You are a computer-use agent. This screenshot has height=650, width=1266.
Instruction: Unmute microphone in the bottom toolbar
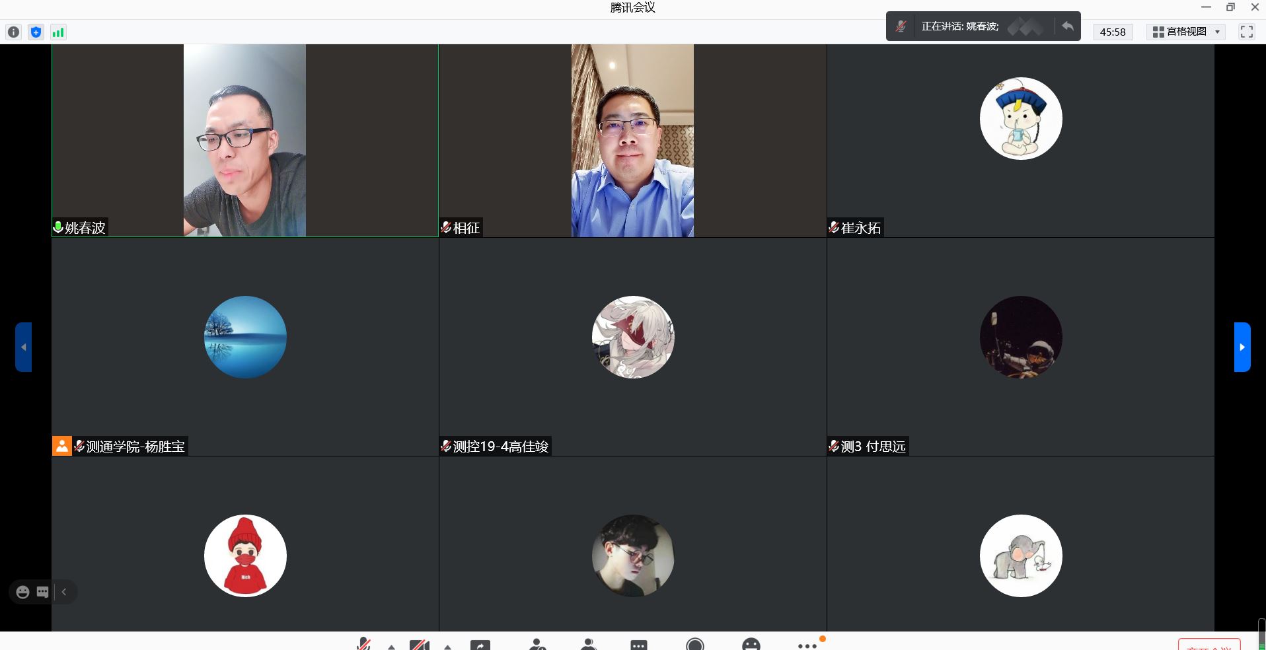click(363, 644)
